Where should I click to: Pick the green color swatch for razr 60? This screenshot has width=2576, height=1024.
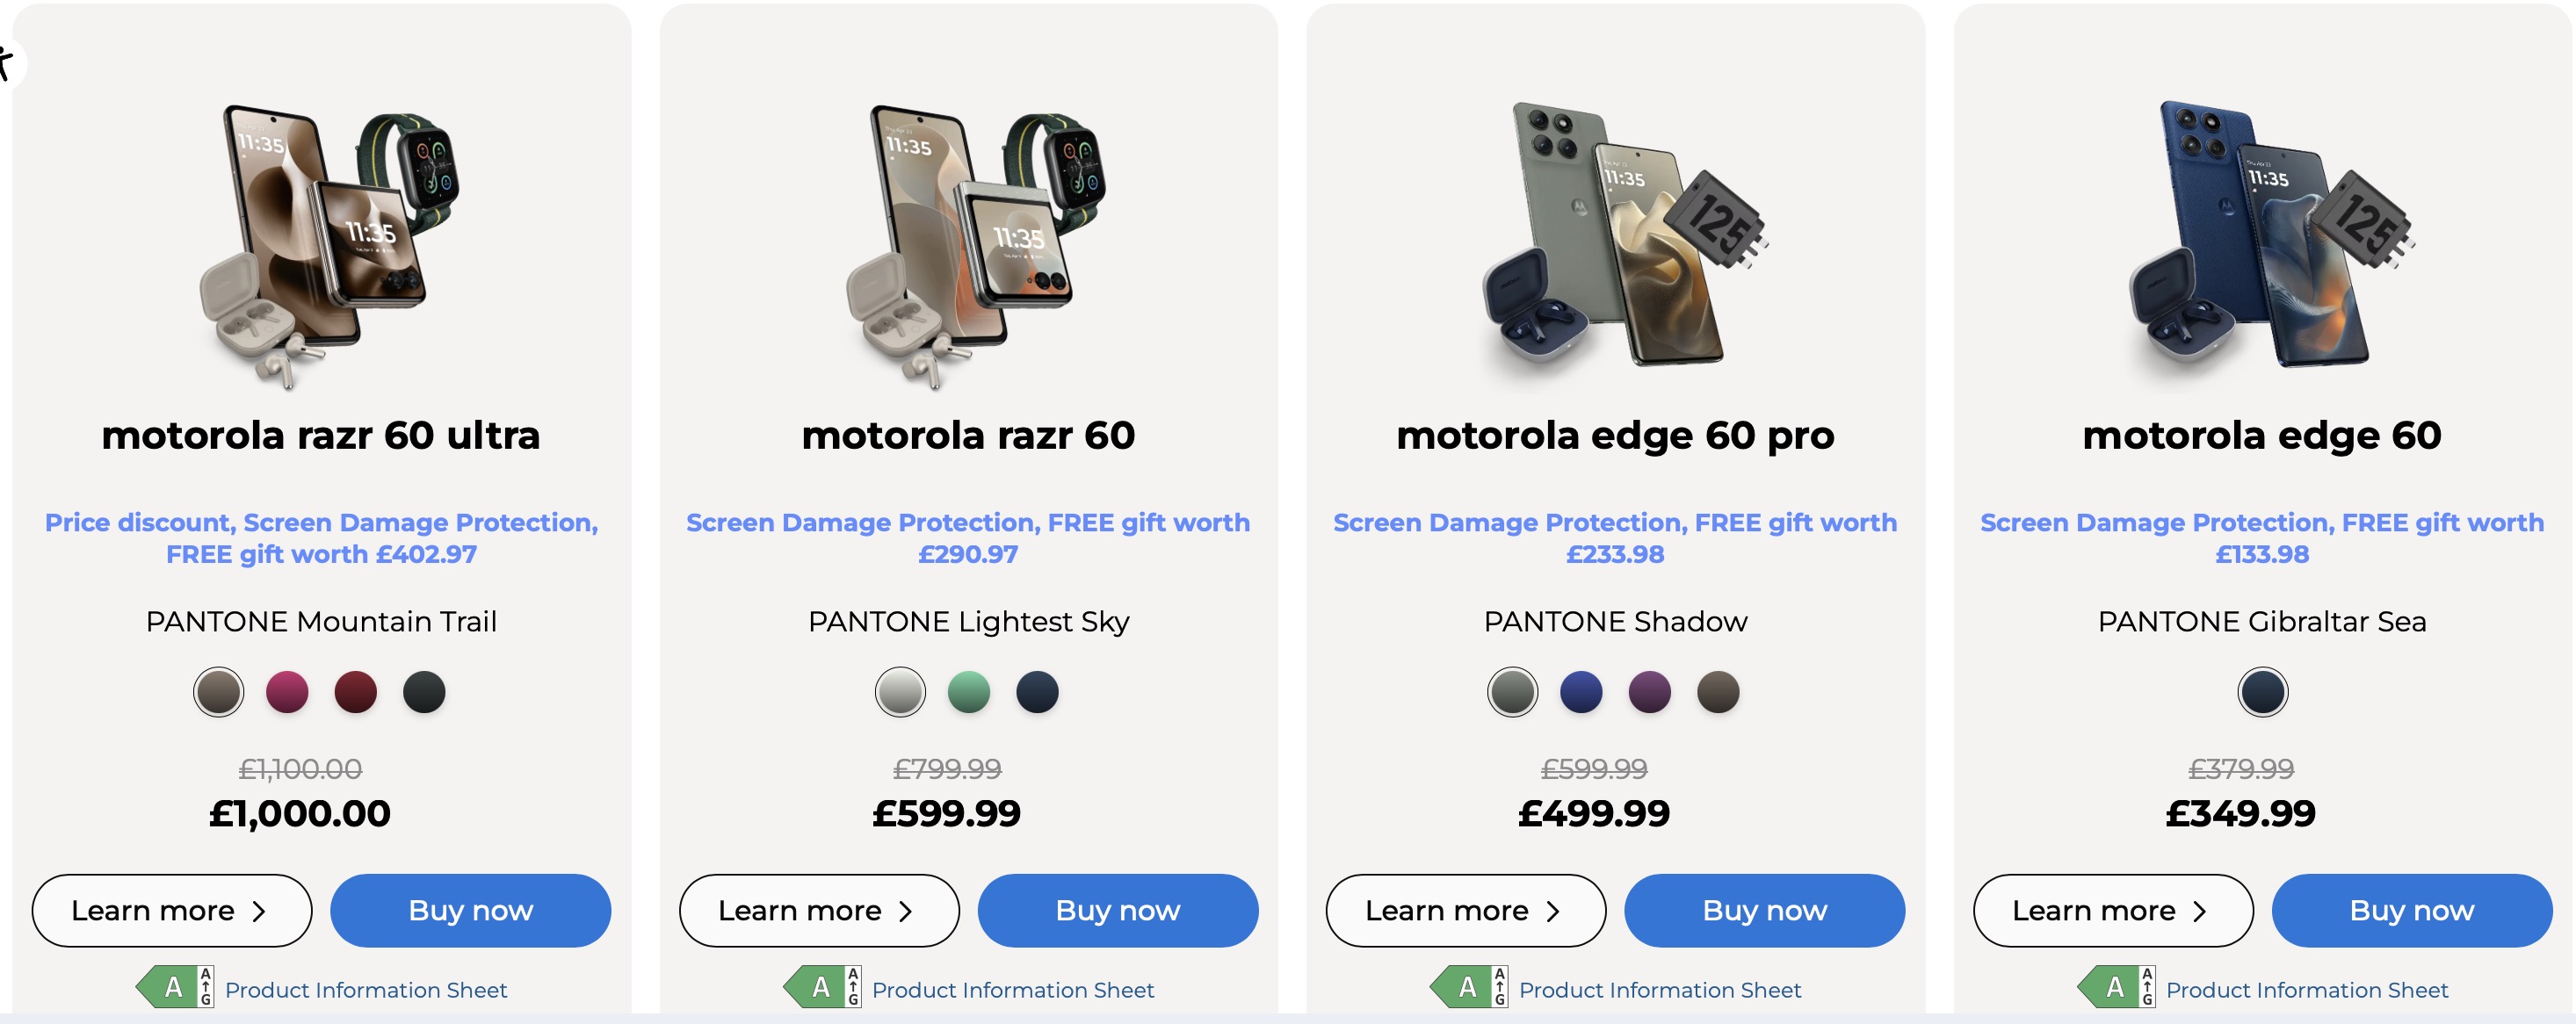click(x=968, y=692)
